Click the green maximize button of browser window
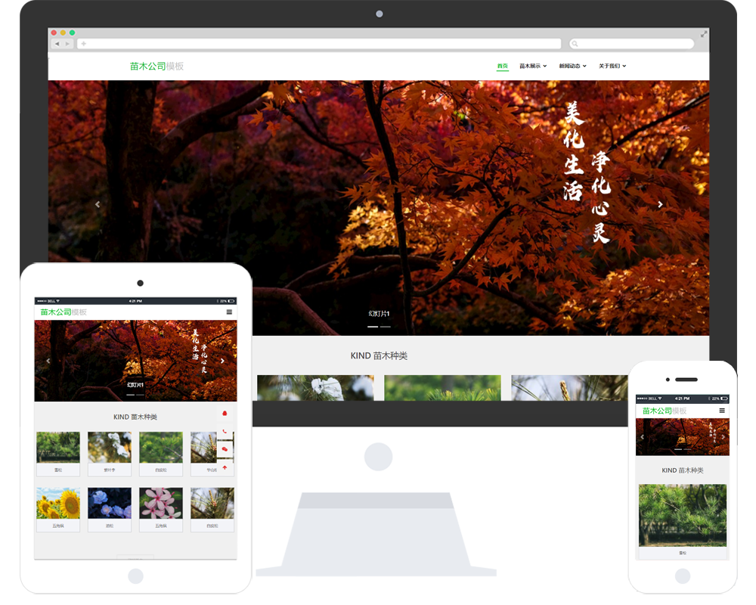 point(72,33)
